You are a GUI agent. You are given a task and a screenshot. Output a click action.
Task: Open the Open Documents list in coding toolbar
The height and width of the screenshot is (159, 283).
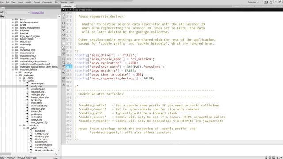pos(64,15)
